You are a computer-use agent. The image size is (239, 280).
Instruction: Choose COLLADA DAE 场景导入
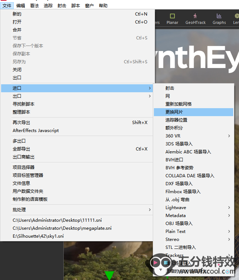190,176
